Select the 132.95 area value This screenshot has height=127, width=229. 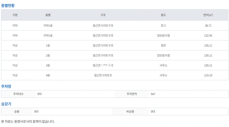point(208,36)
